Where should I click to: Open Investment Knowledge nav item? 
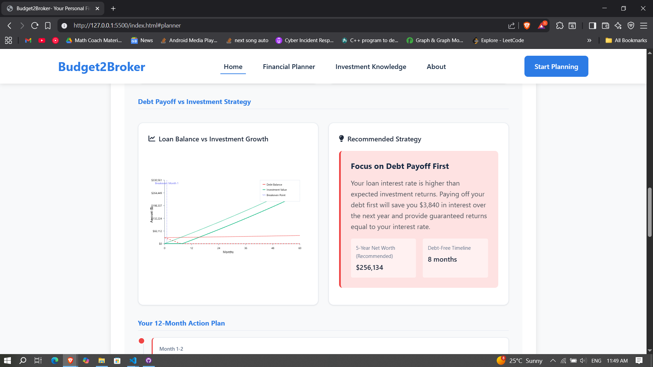[371, 67]
